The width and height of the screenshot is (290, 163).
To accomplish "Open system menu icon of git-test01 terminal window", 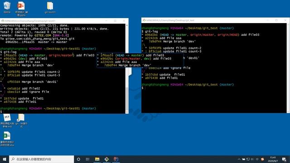I will [x=3, y=21].
